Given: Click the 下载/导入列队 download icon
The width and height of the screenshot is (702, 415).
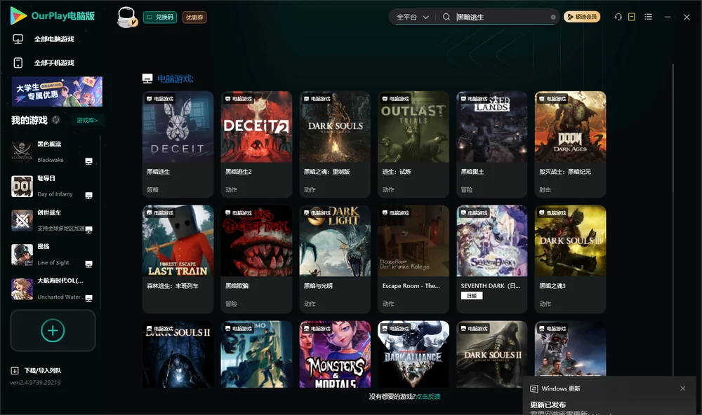Looking at the screenshot, I should 15,370.
